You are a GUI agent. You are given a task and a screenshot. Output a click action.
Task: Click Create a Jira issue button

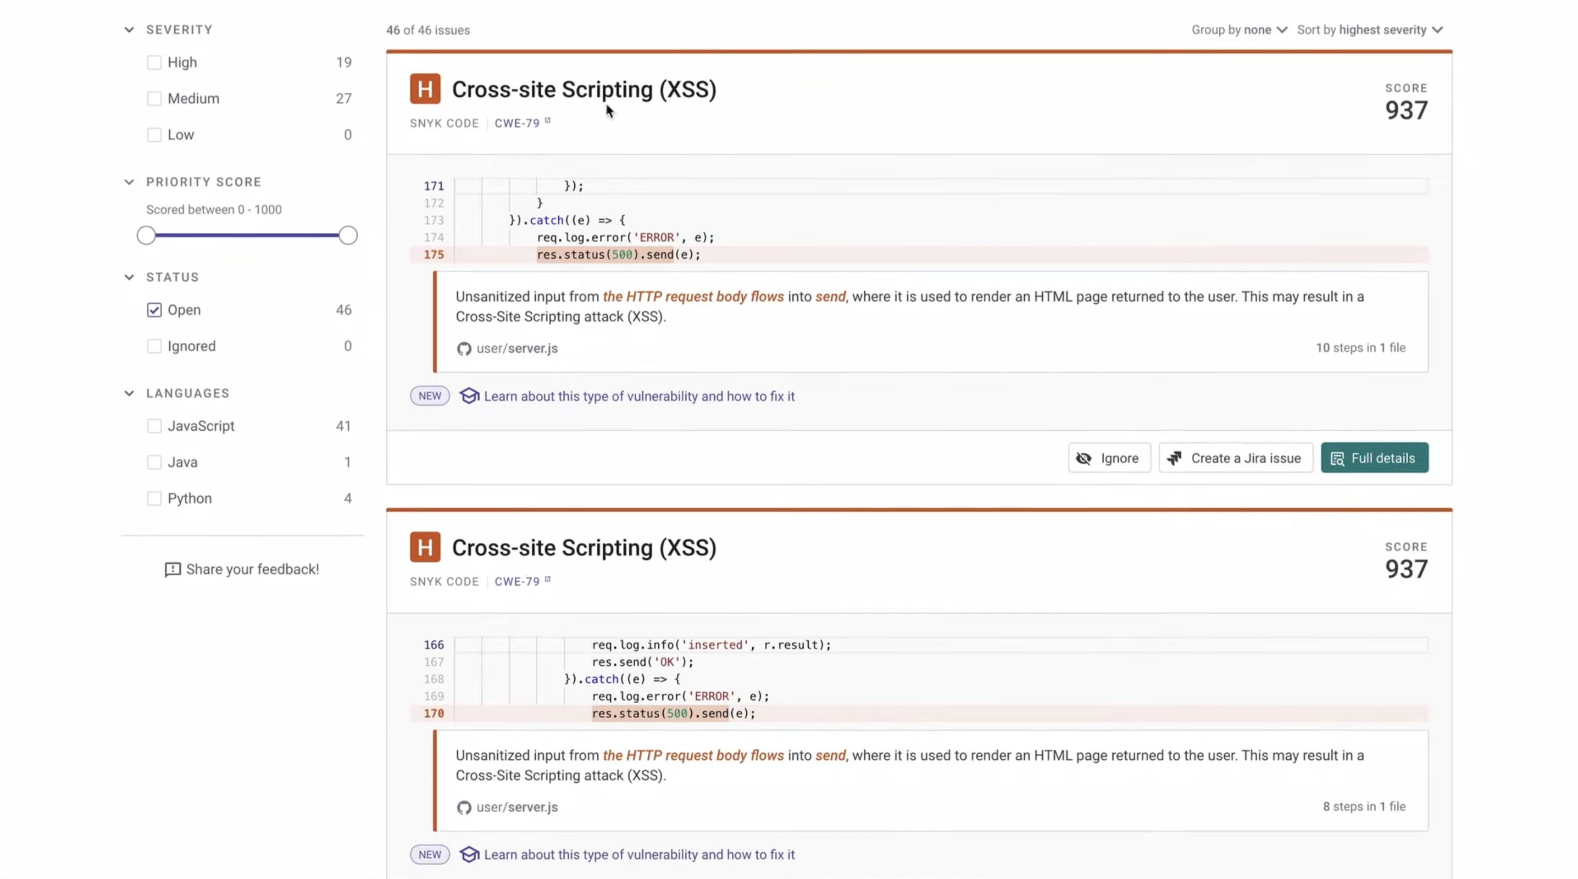[1236, 458]
